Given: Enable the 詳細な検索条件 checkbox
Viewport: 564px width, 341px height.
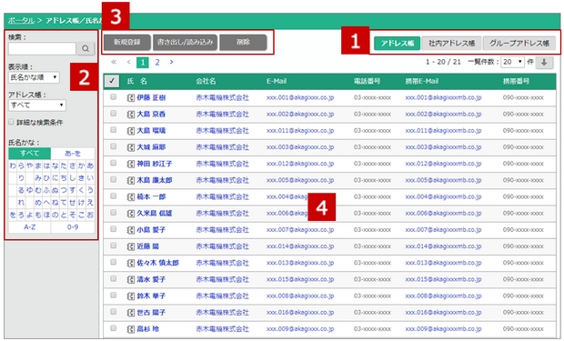Looking at the screenshot, I should tap(11, 122).
